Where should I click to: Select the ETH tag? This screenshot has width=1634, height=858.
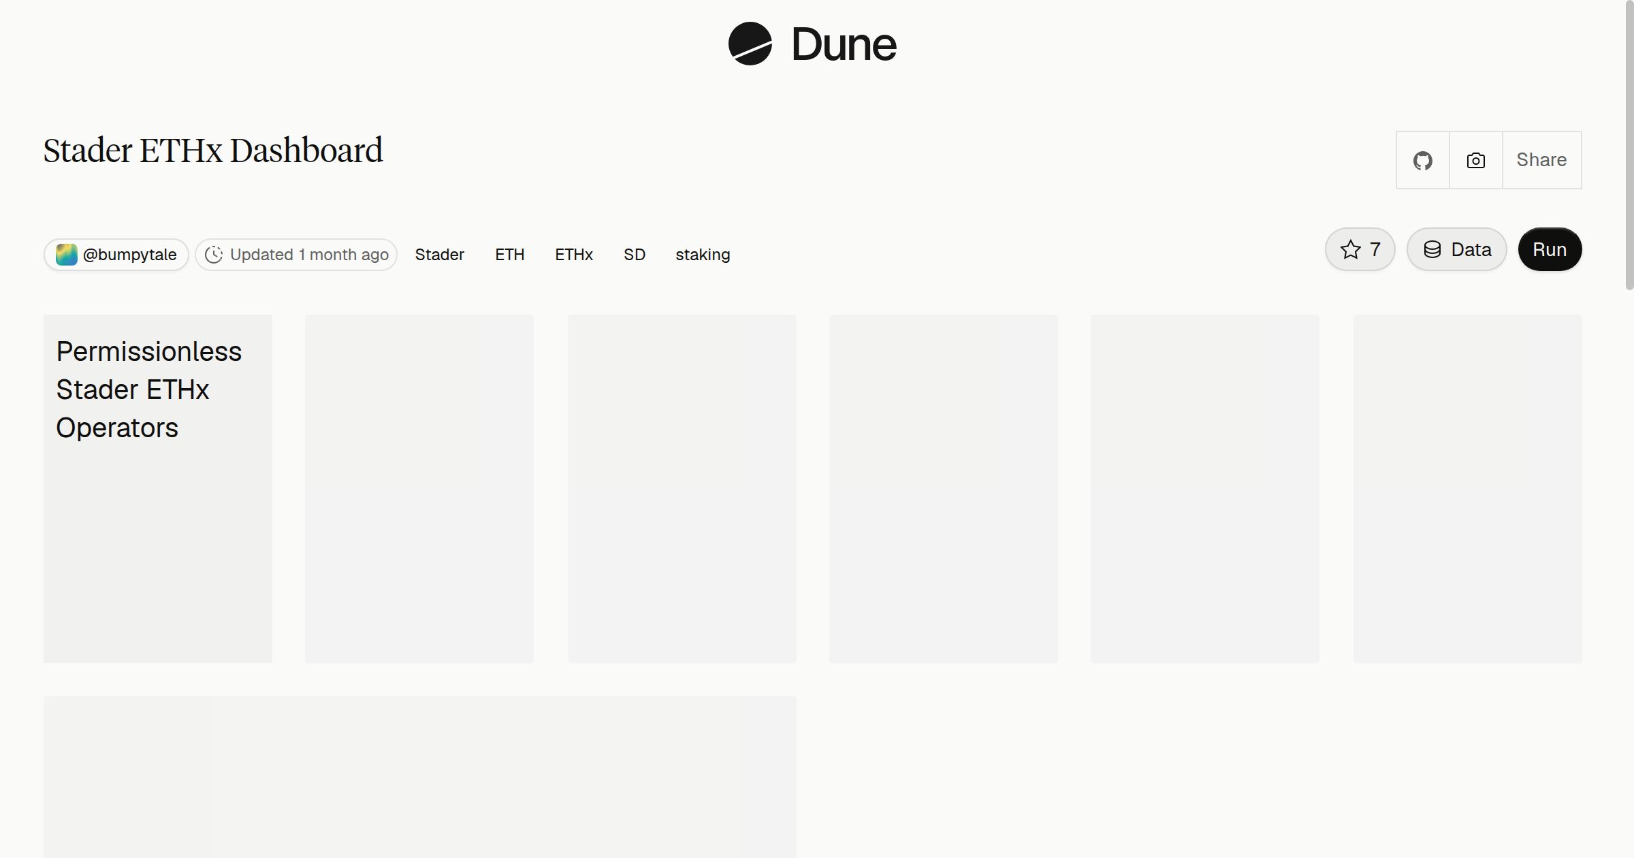coord(509,255)
